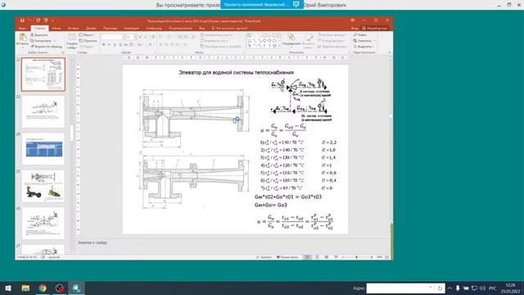Click fit slide to window icon

[x=387, y=257]
